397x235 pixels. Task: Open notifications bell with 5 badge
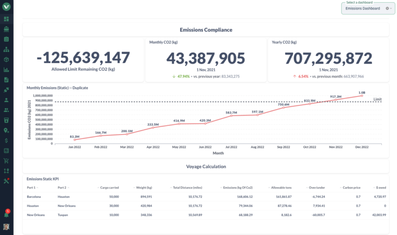coord(6,214)
